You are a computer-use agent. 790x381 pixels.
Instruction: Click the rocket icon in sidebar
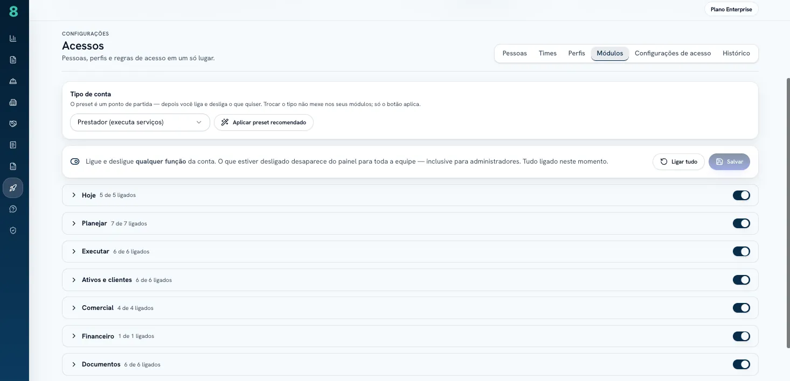(x=13, y=188)
